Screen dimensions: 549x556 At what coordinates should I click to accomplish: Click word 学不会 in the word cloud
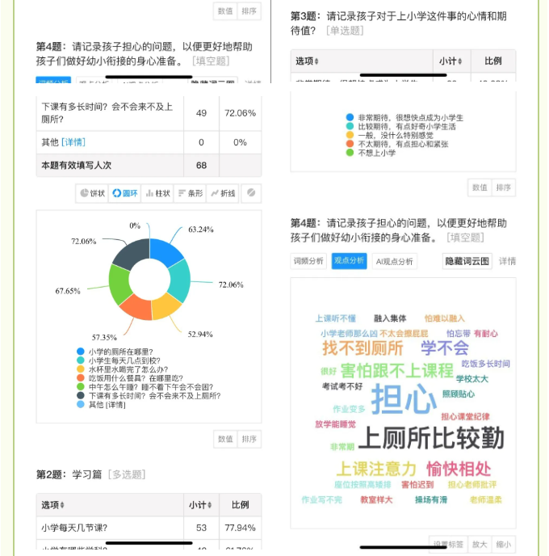[x=445, y=347]
